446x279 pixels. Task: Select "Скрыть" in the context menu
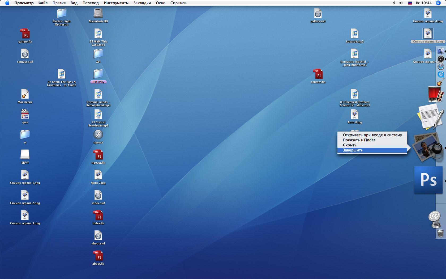(x=372, y=145)
